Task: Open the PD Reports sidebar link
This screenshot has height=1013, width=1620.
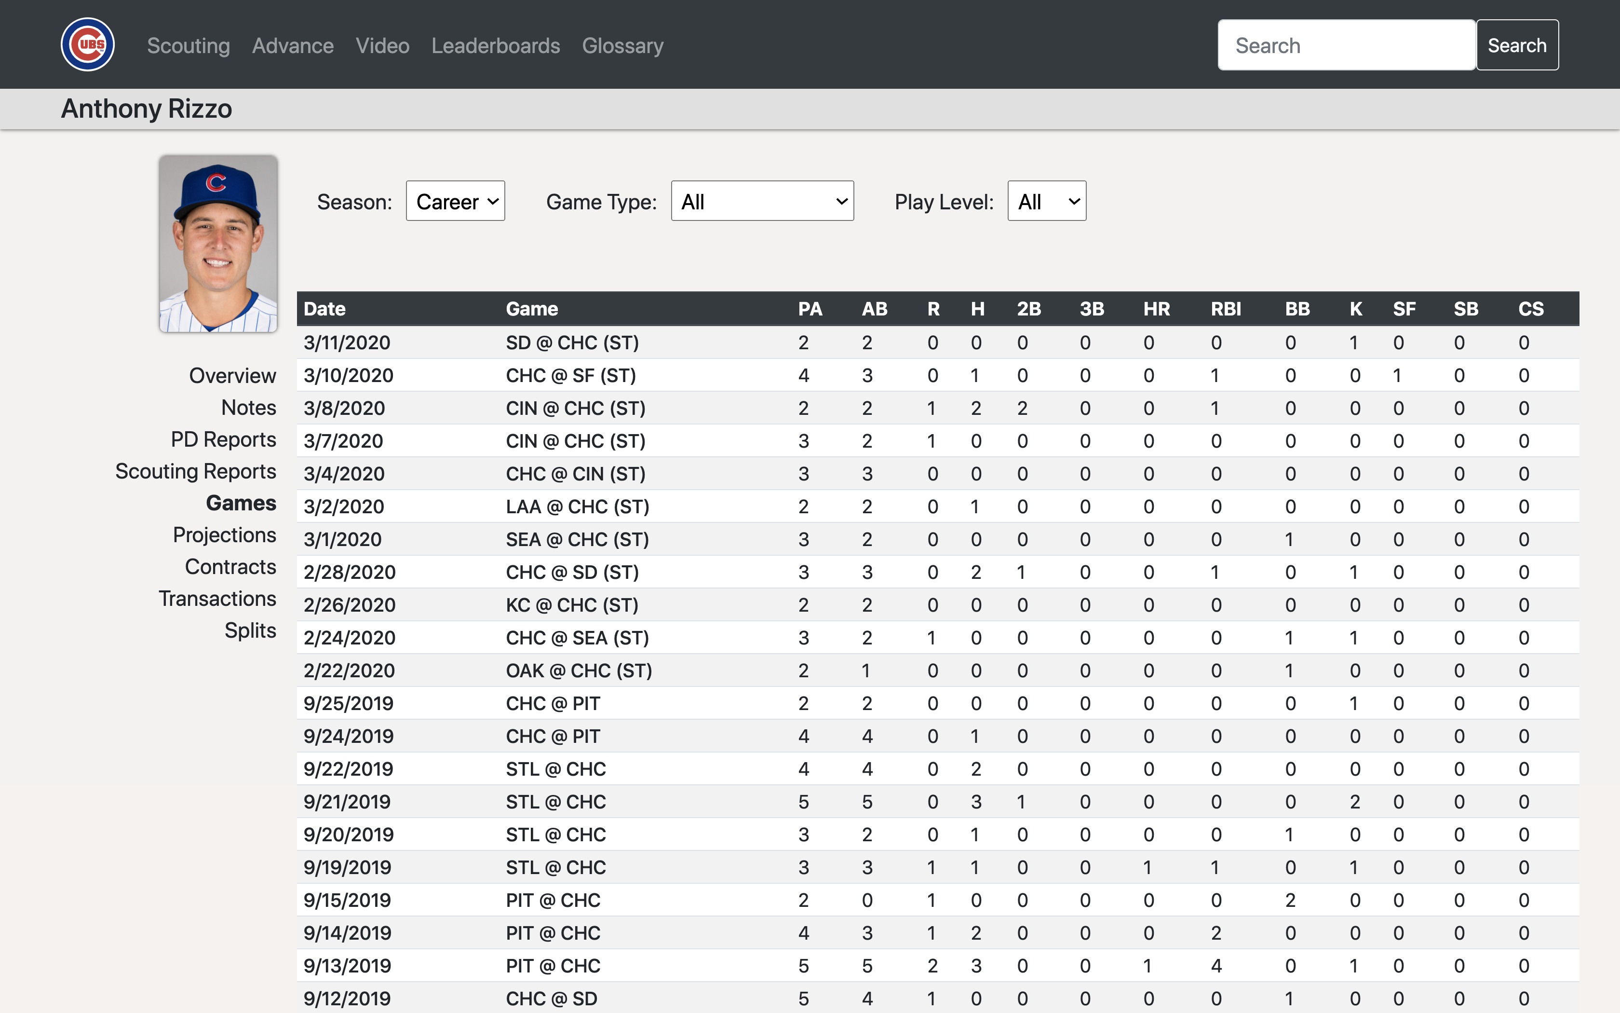Action: (223, 439)
